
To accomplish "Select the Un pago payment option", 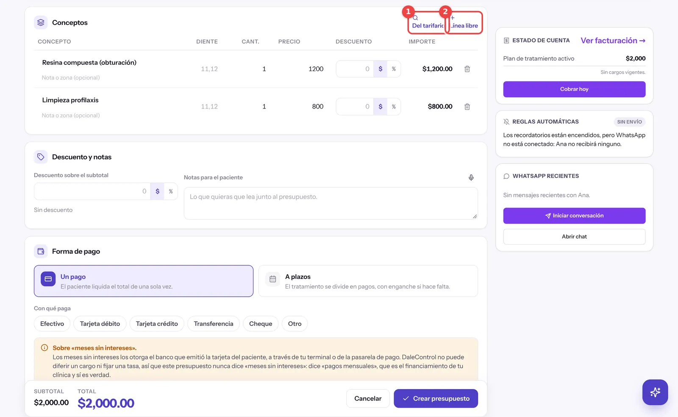I will tap(144, 281).
